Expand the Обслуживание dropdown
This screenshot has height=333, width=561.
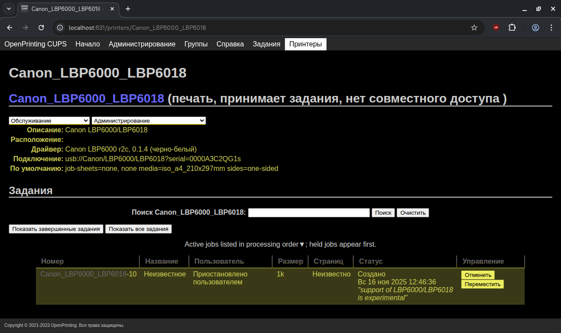click(50, 120)
